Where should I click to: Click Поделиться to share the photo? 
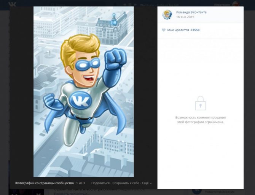tap(100, 183)
